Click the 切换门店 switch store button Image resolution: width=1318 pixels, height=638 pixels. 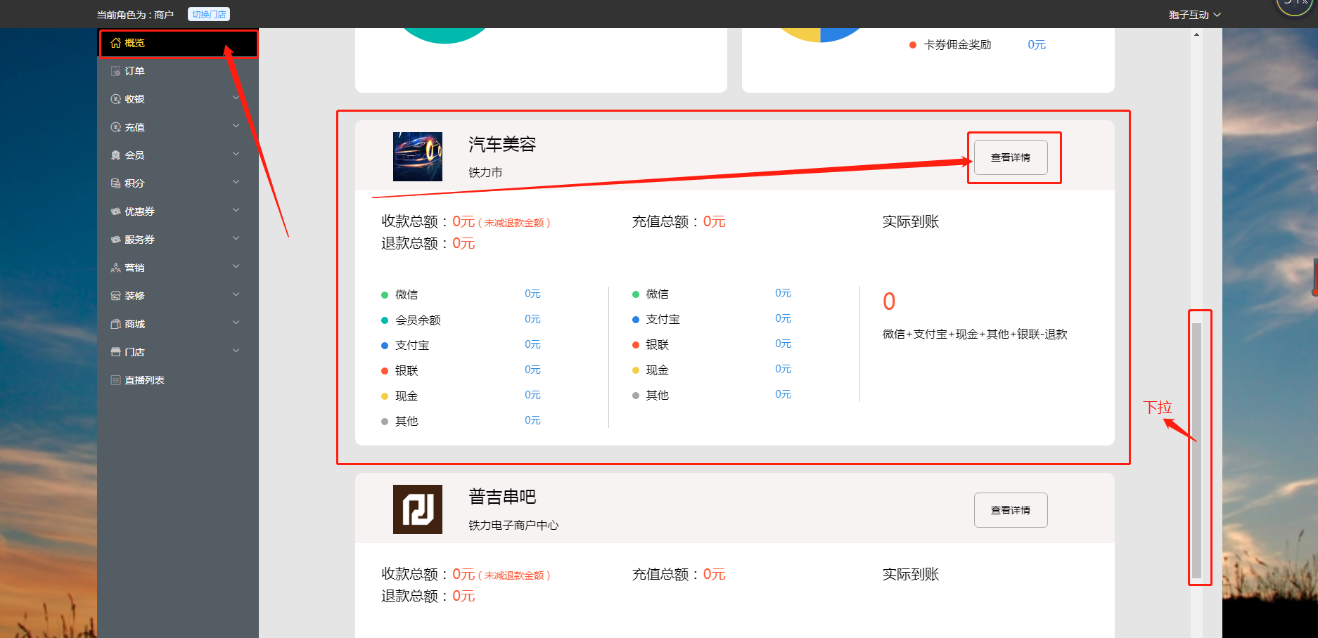point(209,14)
